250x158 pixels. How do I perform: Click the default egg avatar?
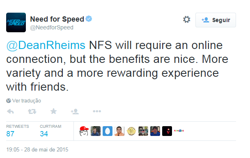(x=108, y=131)
